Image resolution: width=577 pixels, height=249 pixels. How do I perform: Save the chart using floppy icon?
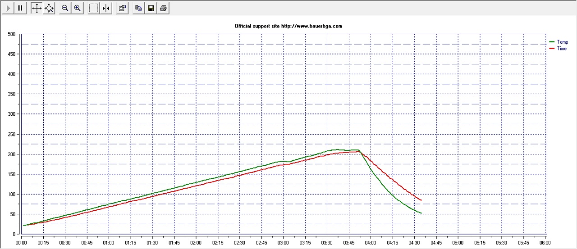[x=151, y=8]
